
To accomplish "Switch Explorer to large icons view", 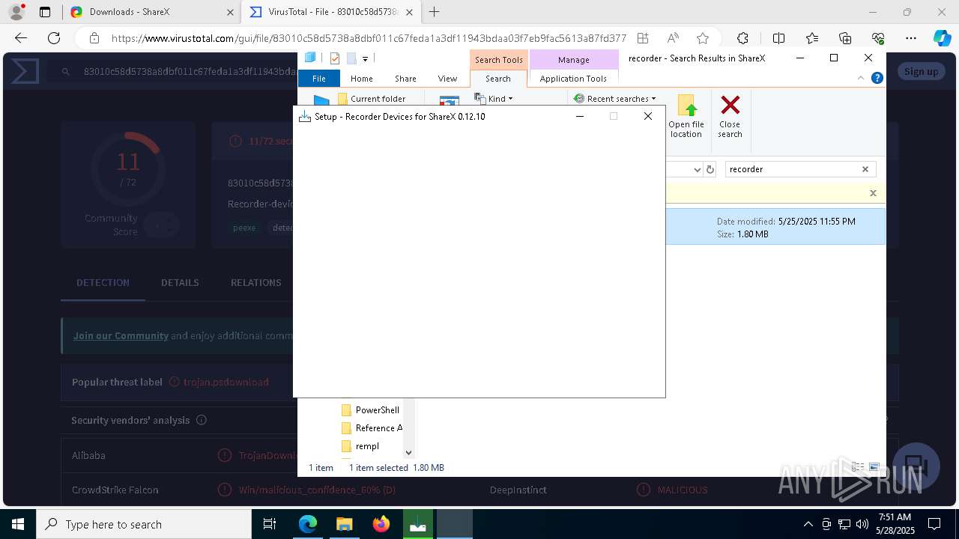I will (874, 467).
